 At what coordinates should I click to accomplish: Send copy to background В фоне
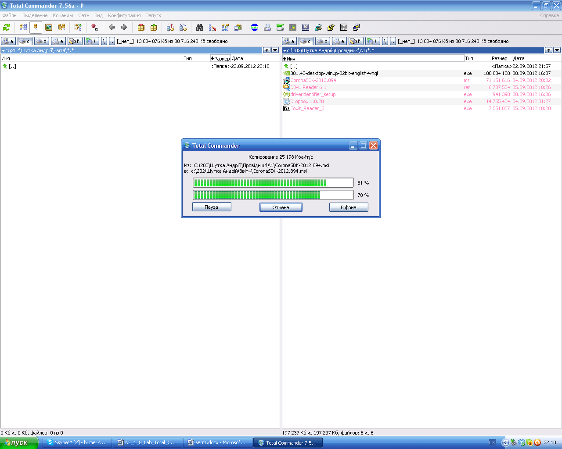coord(349,207)
